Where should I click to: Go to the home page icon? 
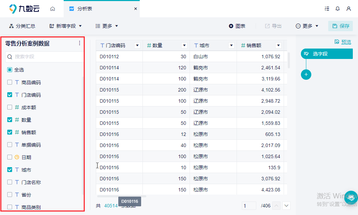click(x=53, y=9)
